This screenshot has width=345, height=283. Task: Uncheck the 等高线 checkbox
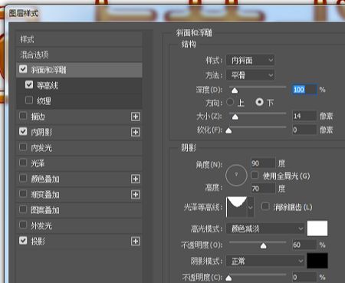[x=29, y=84]
